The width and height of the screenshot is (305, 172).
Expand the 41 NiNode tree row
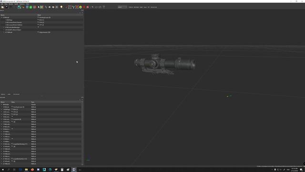pyautogui.click(x=4, y=32)
